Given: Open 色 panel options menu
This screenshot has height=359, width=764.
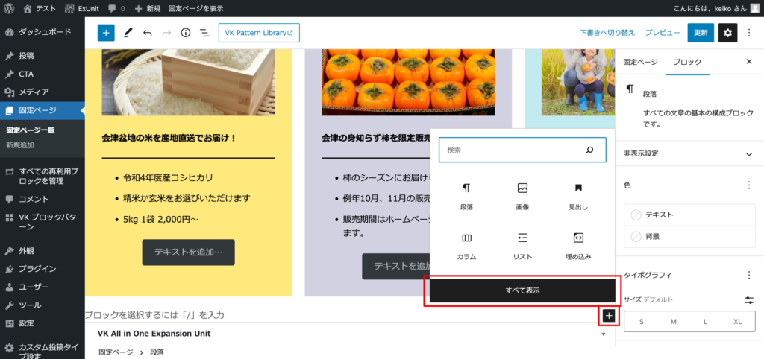Looking at the screenshot, I should [x=749, y=185].
